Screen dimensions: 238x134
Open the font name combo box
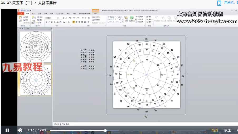click(x=51, y=18)
